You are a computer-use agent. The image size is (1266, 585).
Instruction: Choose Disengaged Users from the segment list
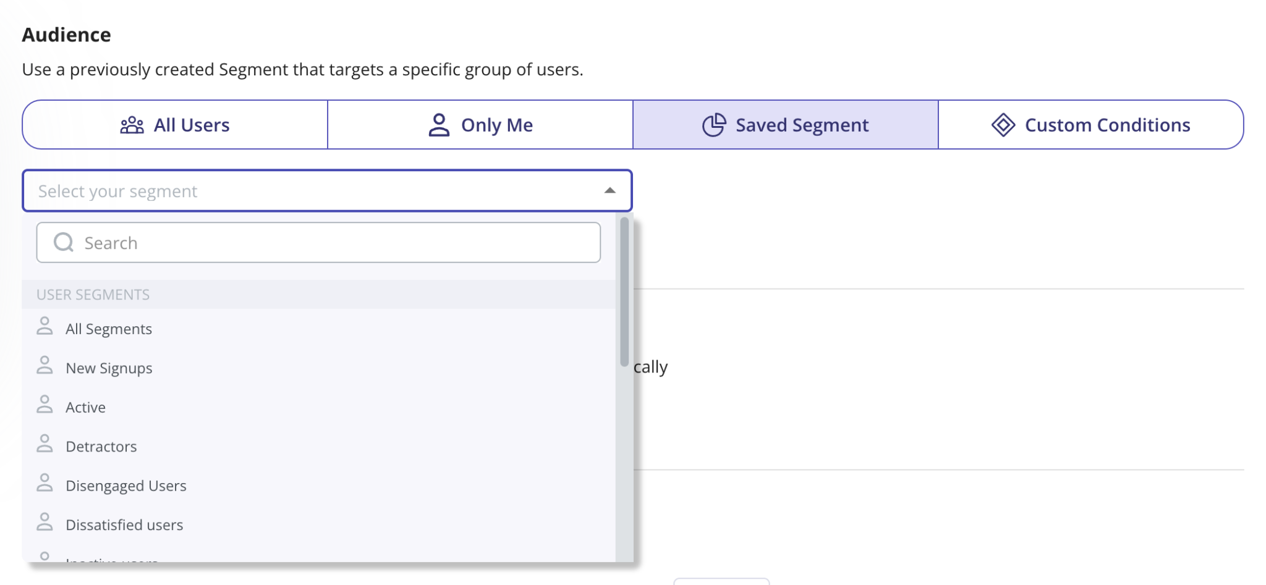pos(126,486)
